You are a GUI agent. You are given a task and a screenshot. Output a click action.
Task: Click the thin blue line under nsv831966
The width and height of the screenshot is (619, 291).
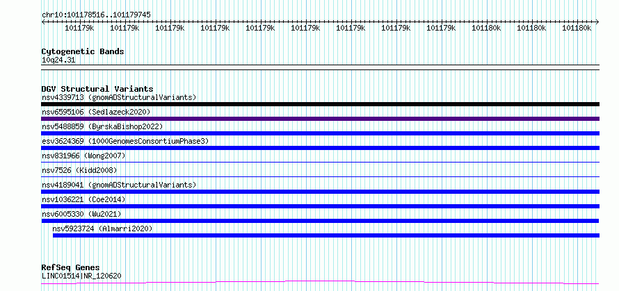(x=320, y=162)
